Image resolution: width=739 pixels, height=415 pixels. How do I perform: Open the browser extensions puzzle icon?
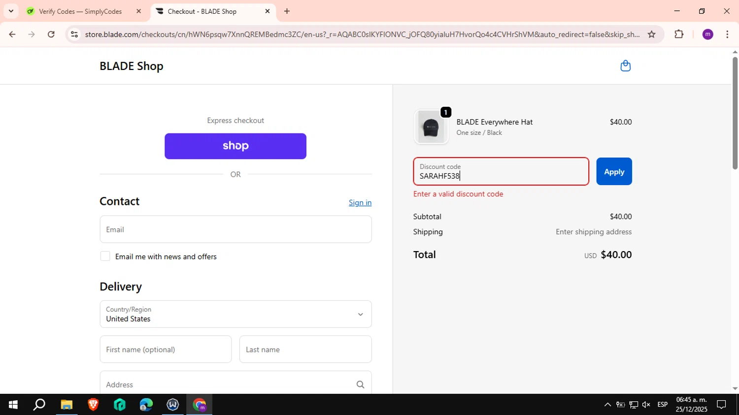[679, 34]
